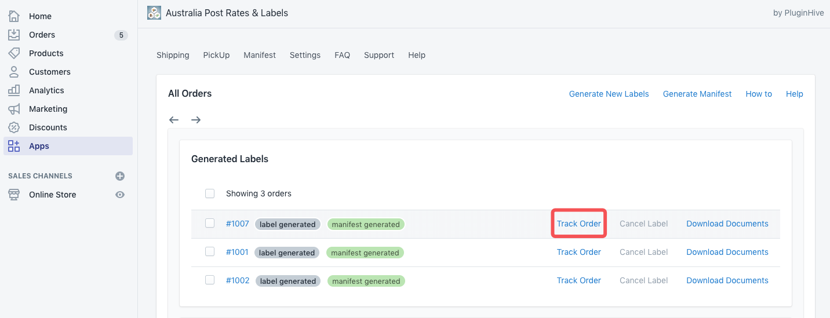
Task: Click the Orders inbox icon
Action: point(14,35)
